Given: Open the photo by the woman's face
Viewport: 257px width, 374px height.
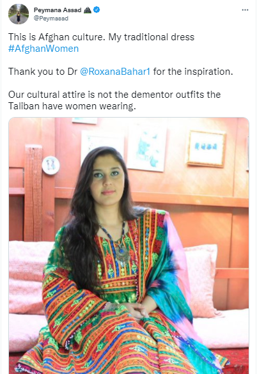Looking at the screenshot, I should coord(107,178).
